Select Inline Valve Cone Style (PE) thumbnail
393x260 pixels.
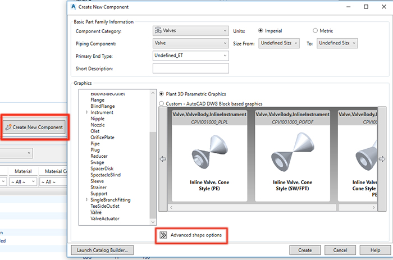(209, 156)
